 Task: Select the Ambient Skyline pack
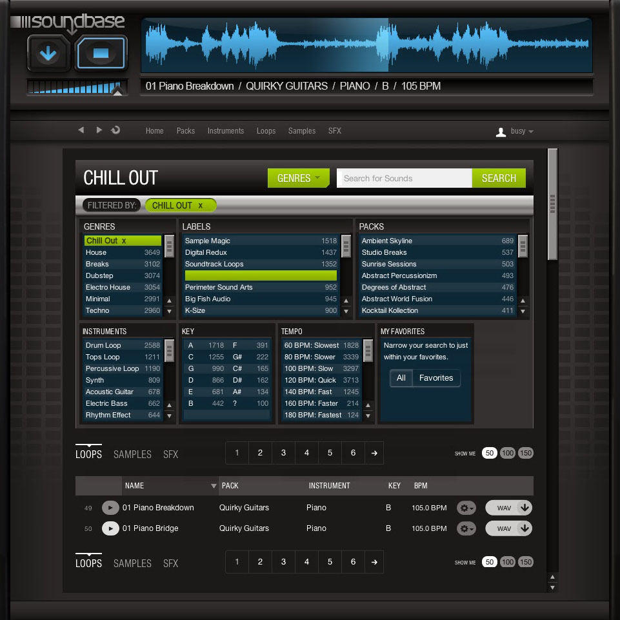click(437, 241)
